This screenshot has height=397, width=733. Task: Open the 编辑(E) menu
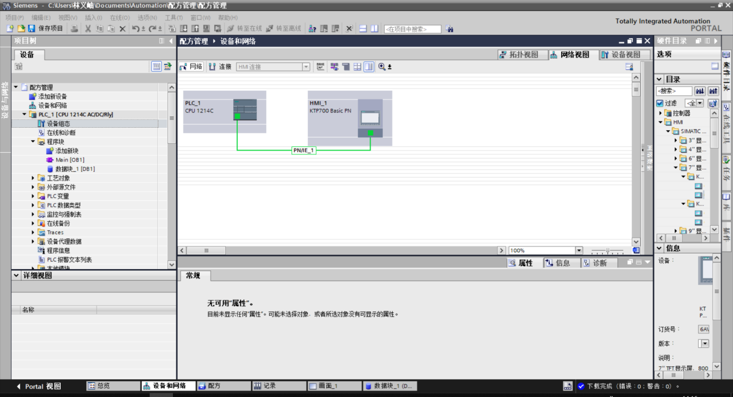[x=40, y=17]
